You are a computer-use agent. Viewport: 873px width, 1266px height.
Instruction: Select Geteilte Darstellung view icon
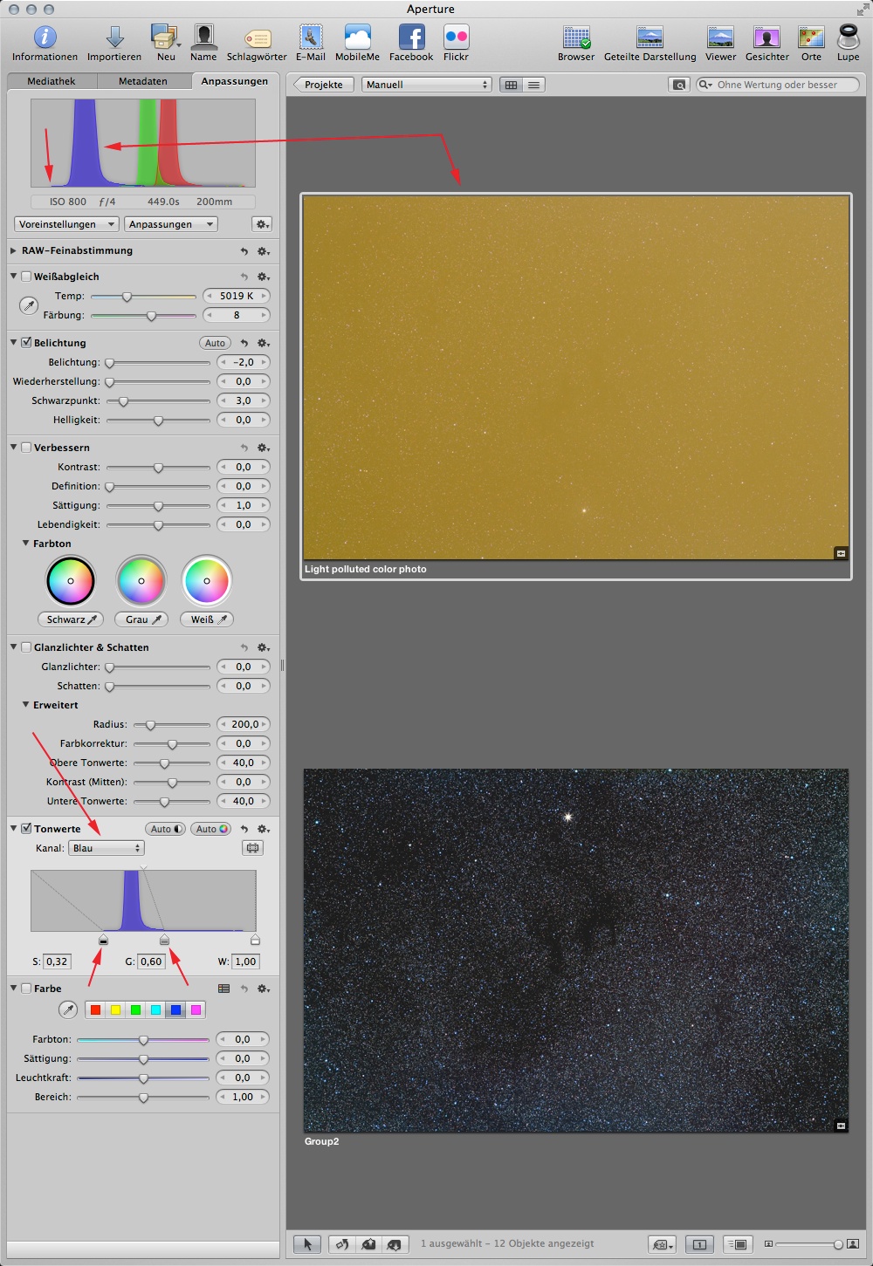[650, 38]
